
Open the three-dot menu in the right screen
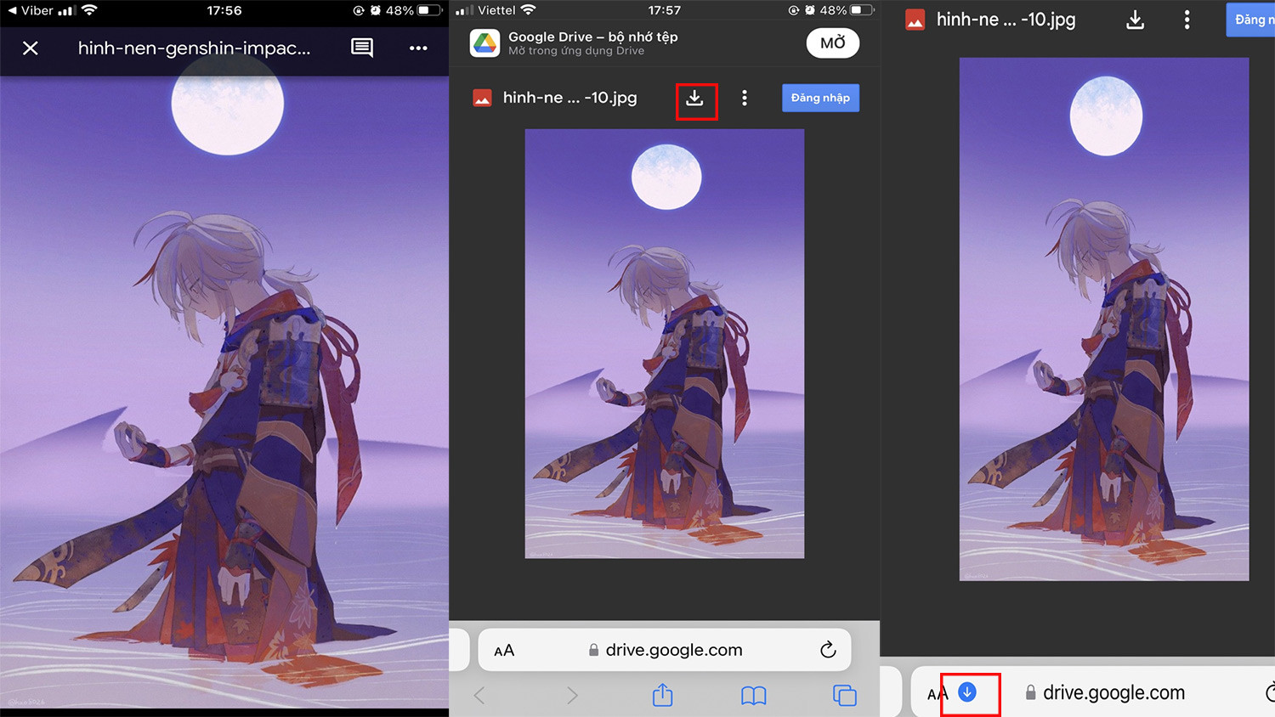(1187, 20)
